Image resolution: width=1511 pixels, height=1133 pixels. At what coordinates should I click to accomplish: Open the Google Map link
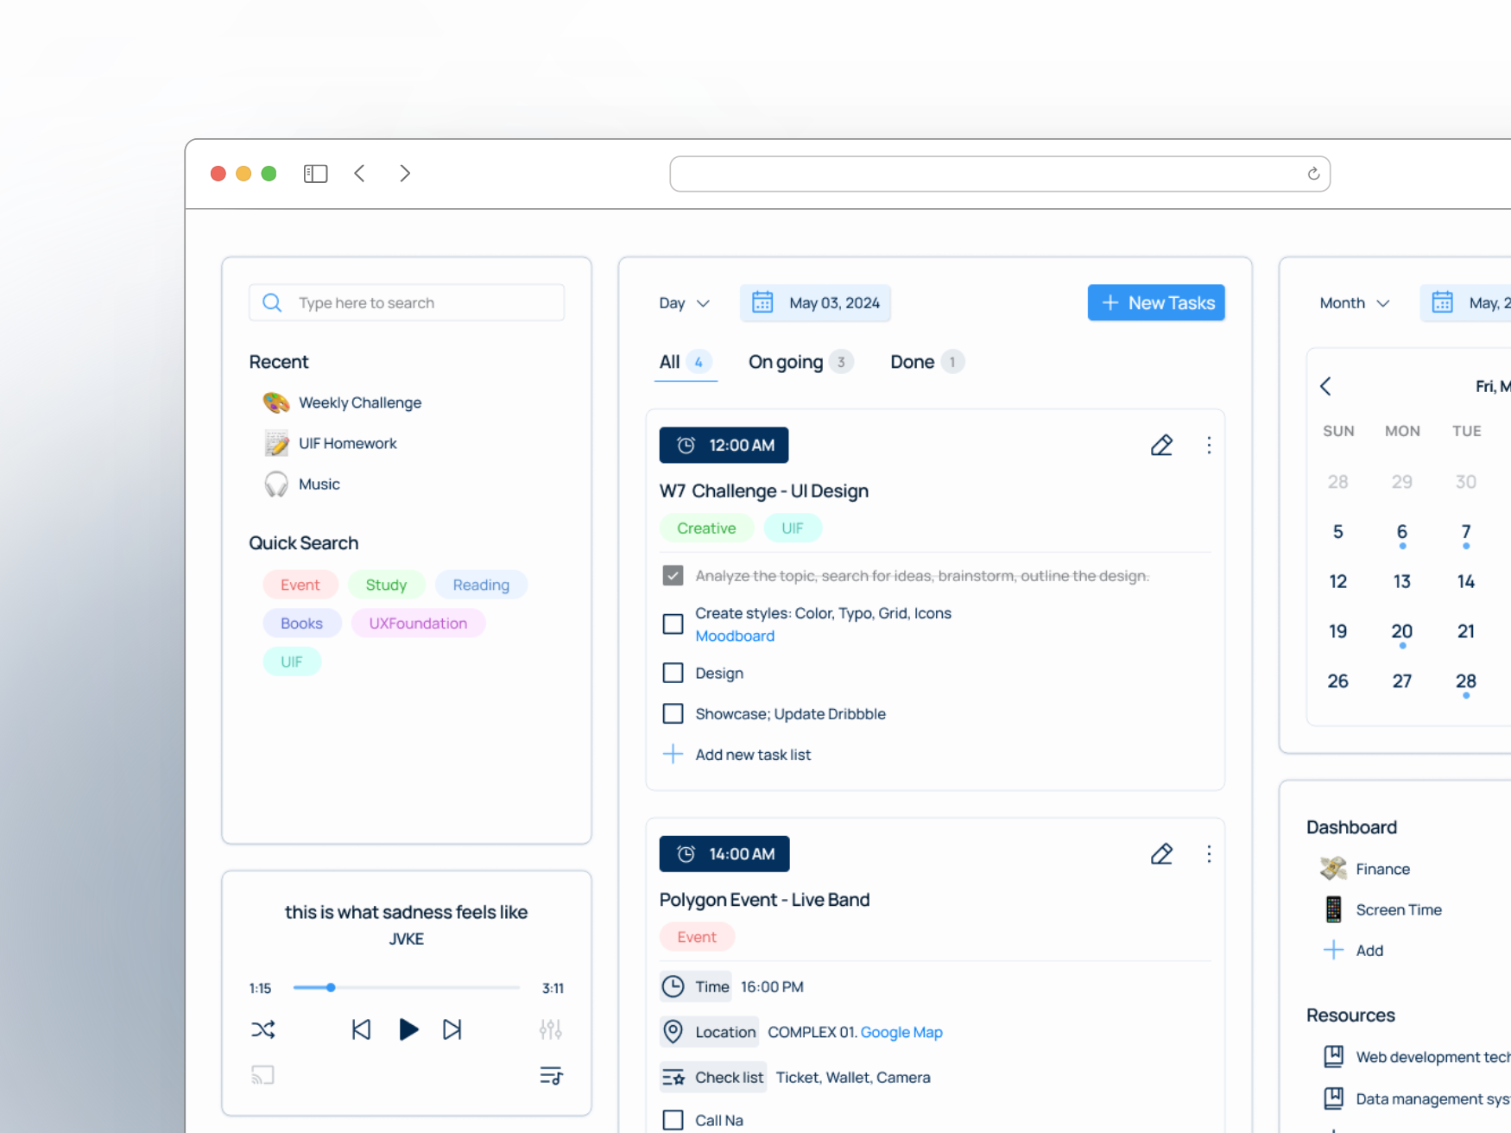pyautogui.click(x=901, y=1032)
